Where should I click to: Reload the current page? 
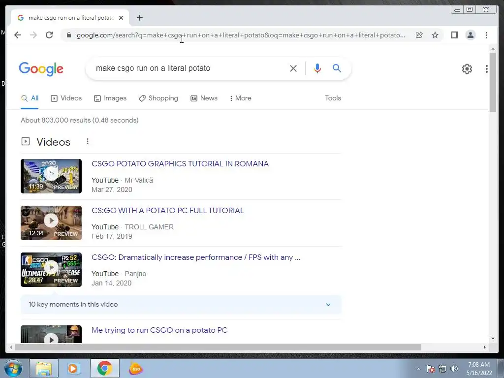tap(49, 35)
